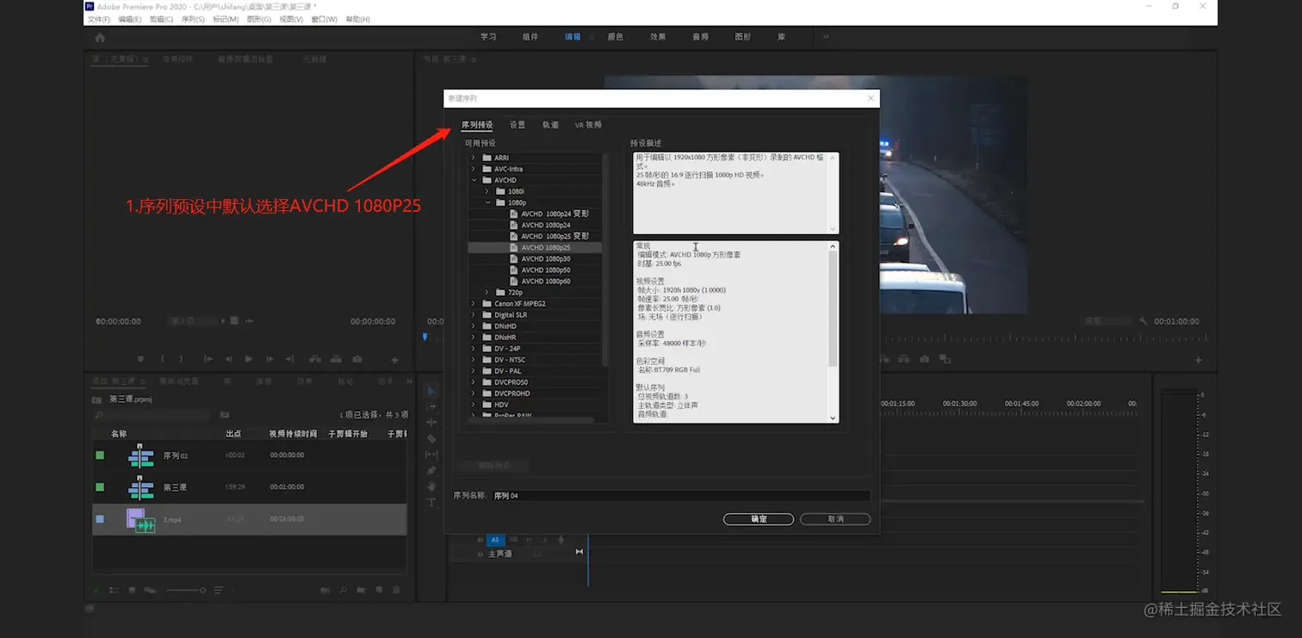
Task: Switch project panel to Icon view
Action: tap(132, 590)
